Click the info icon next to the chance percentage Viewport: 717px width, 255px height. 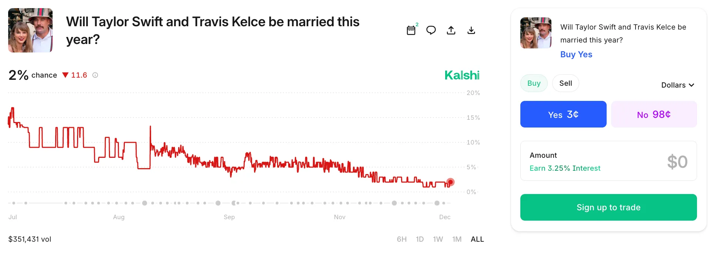coord(95,75)
